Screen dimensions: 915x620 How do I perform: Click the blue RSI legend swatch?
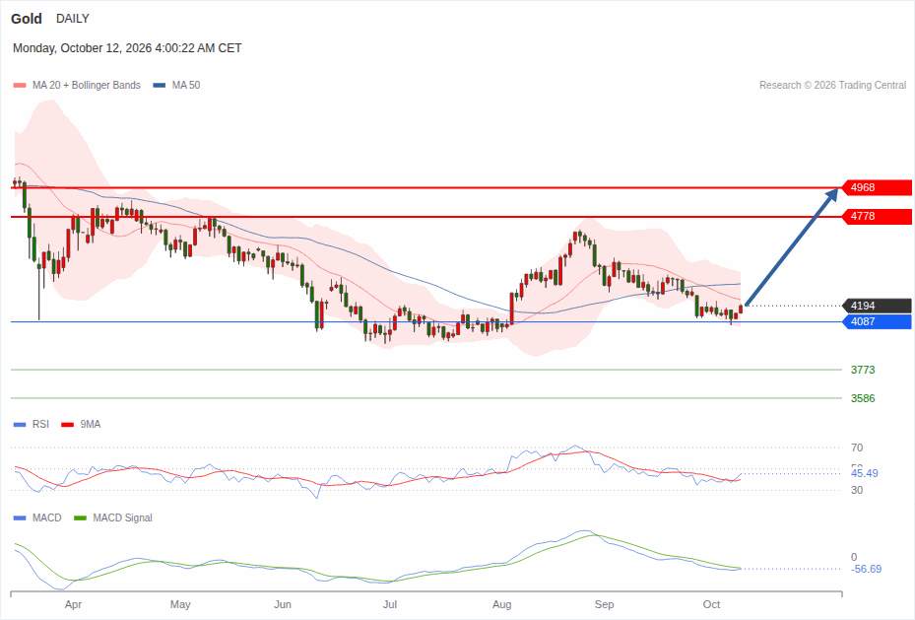click(20, 425)
